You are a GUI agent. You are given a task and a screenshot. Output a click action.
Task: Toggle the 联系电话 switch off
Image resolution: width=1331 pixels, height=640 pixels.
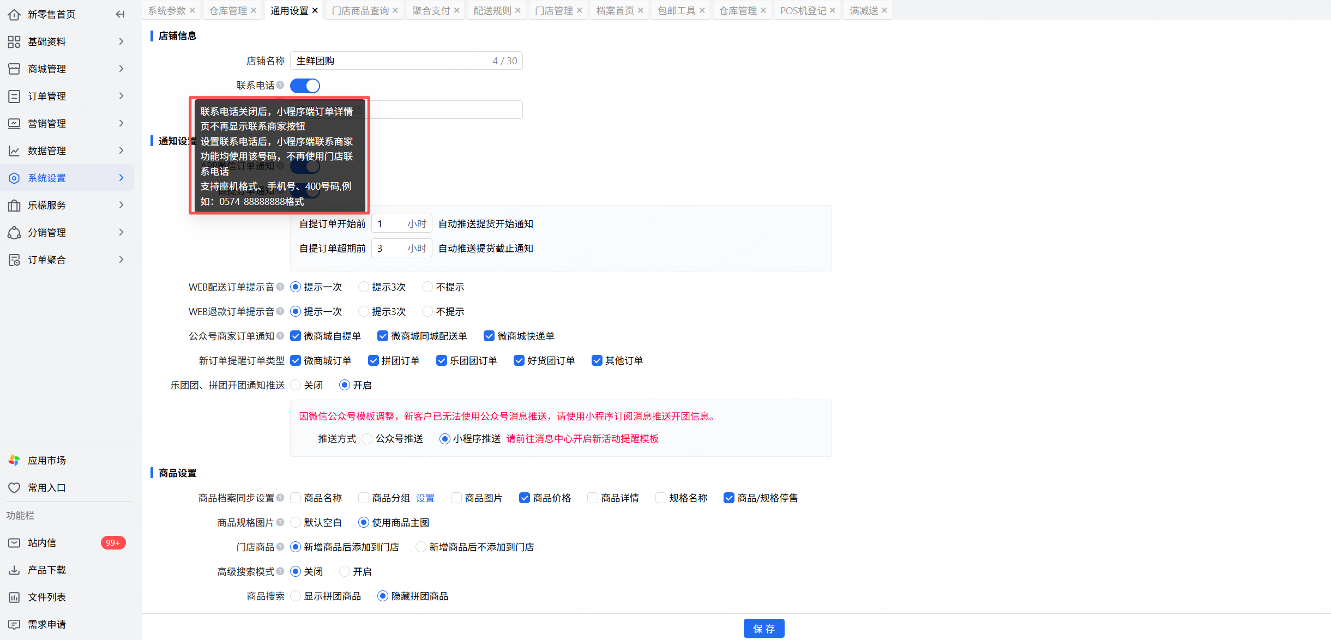click(x=305, y=86)
